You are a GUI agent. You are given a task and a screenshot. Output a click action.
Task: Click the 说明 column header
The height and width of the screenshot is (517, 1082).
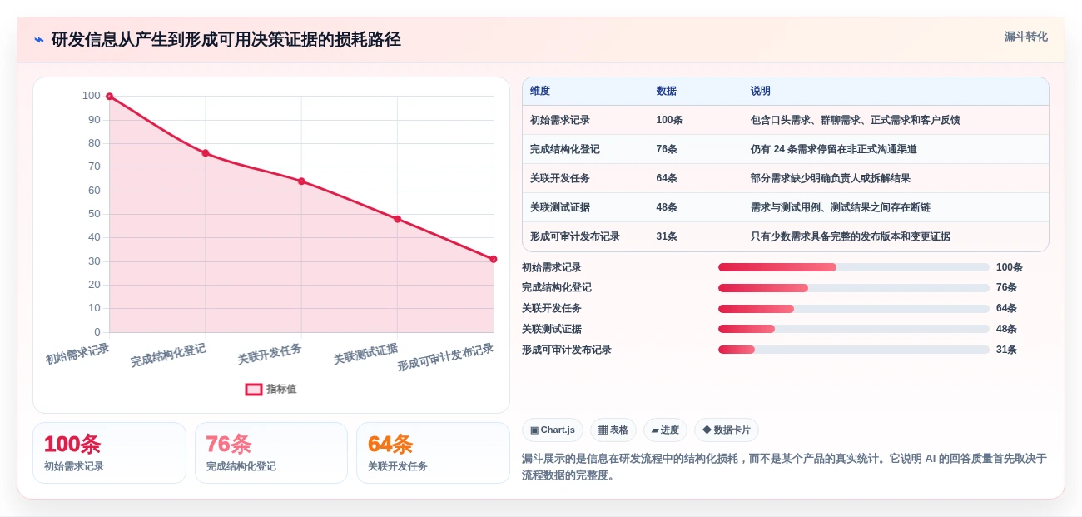coord(761,91)
